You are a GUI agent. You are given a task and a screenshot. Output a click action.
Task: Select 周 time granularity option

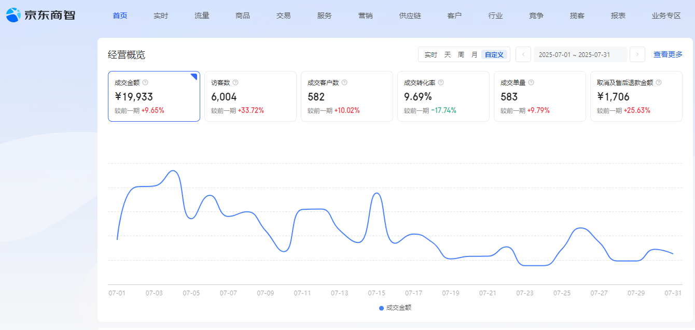point(461,54)
